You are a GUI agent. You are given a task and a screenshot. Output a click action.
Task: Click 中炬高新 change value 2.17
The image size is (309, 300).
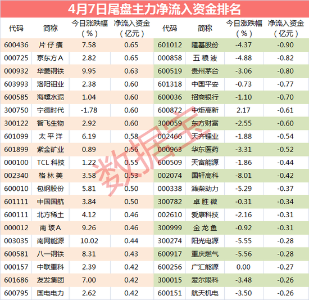[x=244, y=110]
